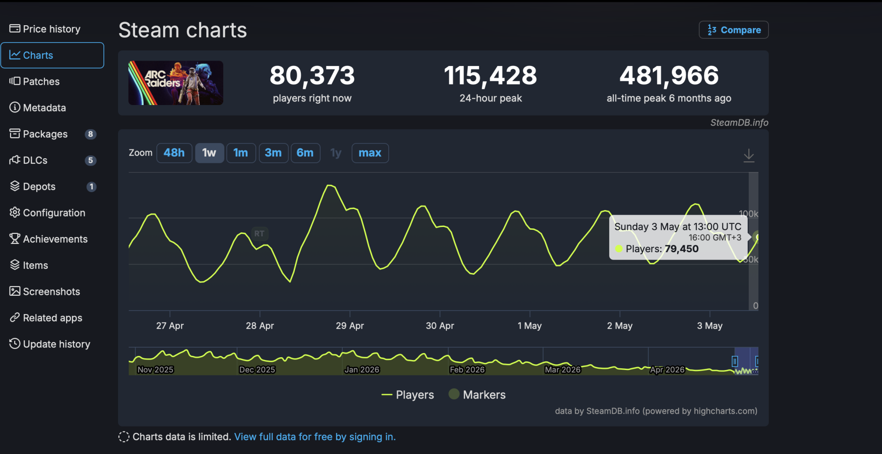Click the Configuration gear icon

click(x=15, y=212)
